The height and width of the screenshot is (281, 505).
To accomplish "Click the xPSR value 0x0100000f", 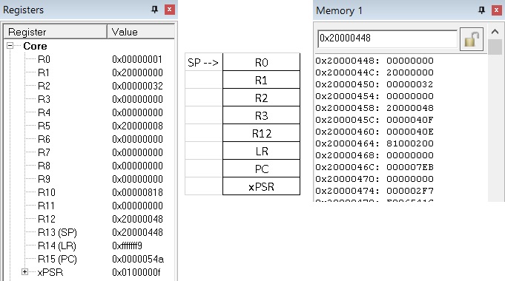I will click(x=136, y=272).
